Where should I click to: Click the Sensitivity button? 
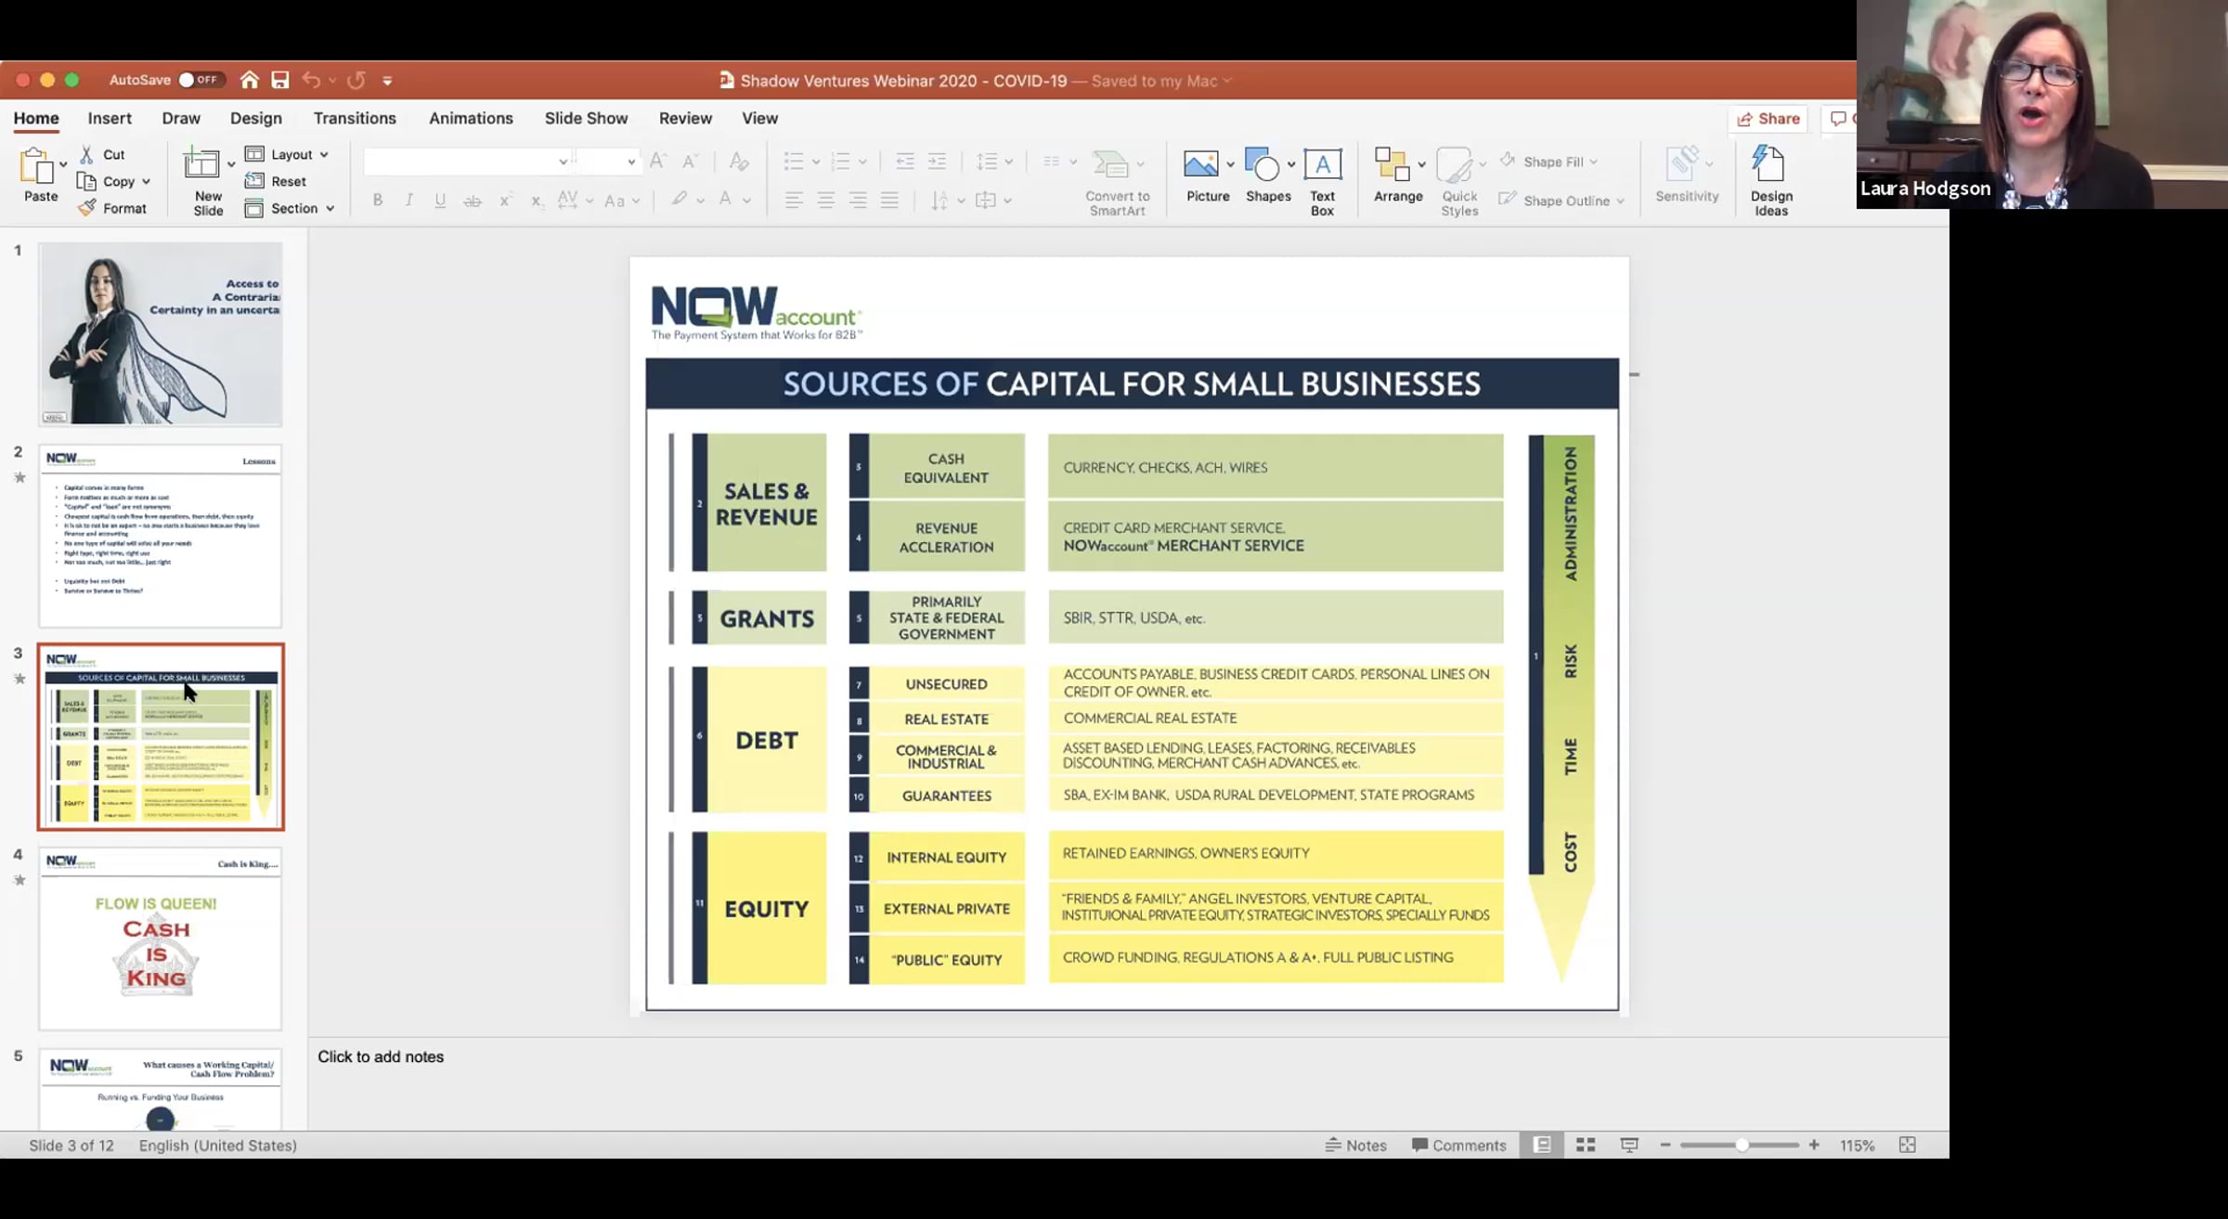[1686, 175]
